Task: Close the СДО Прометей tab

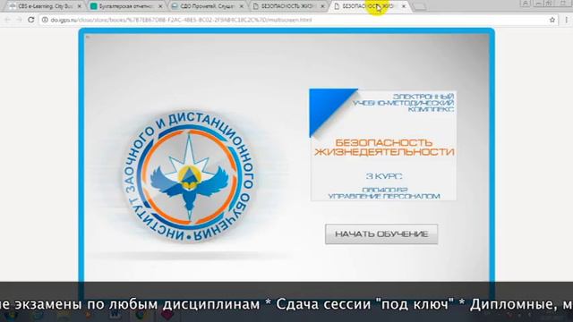Action: pos(241,6)
